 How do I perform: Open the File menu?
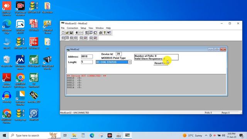point(63,28)
